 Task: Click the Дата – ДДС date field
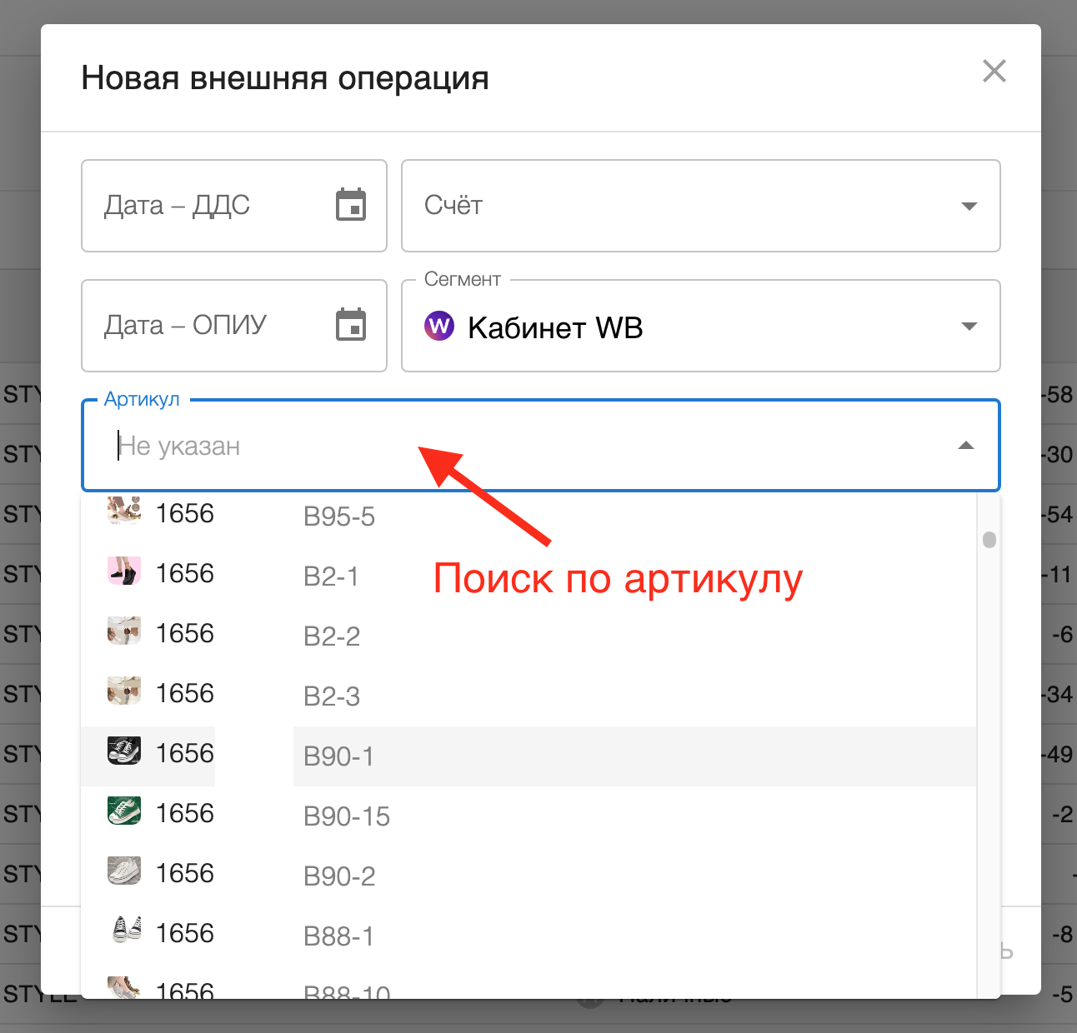[234, 206]
